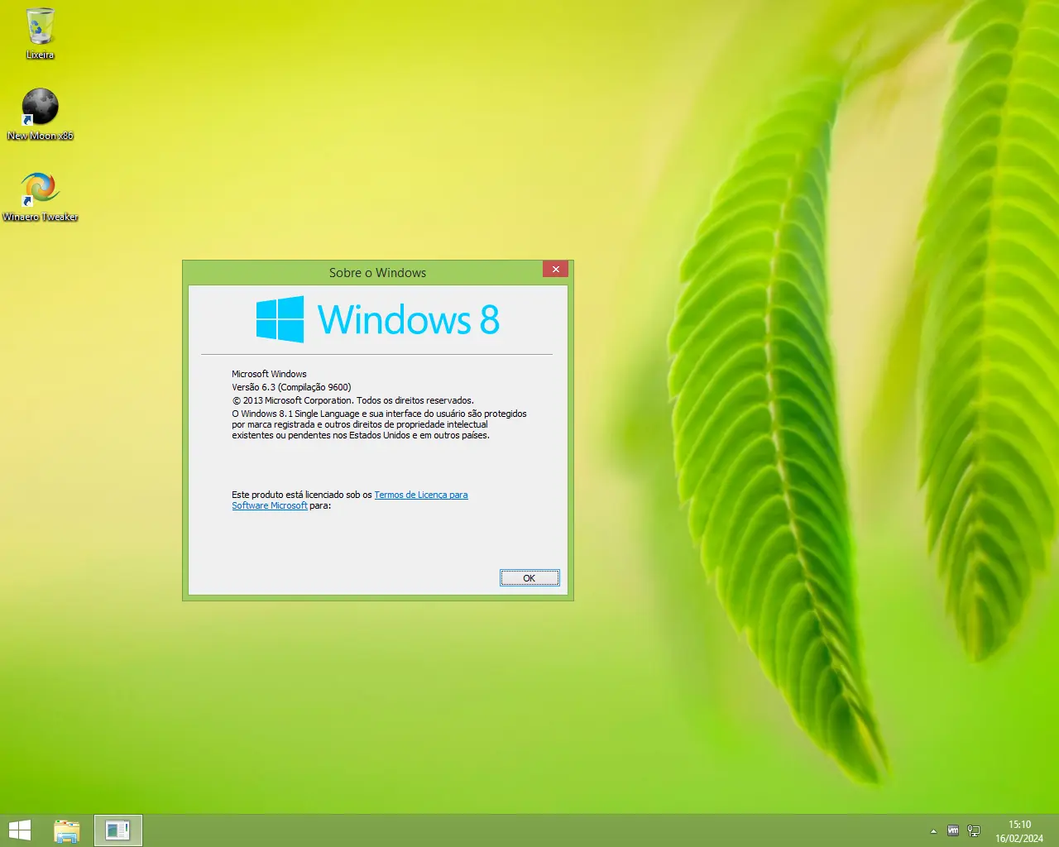1059x847 pixels.
Task: Click the Windows 8 logo flag
Action: click(280, 319)
